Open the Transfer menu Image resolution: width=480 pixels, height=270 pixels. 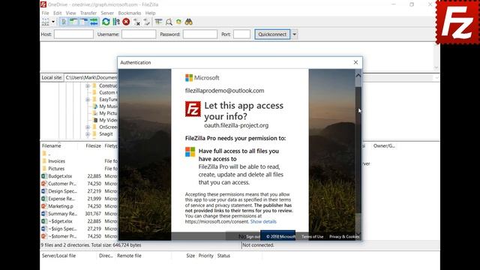(88, 13)
